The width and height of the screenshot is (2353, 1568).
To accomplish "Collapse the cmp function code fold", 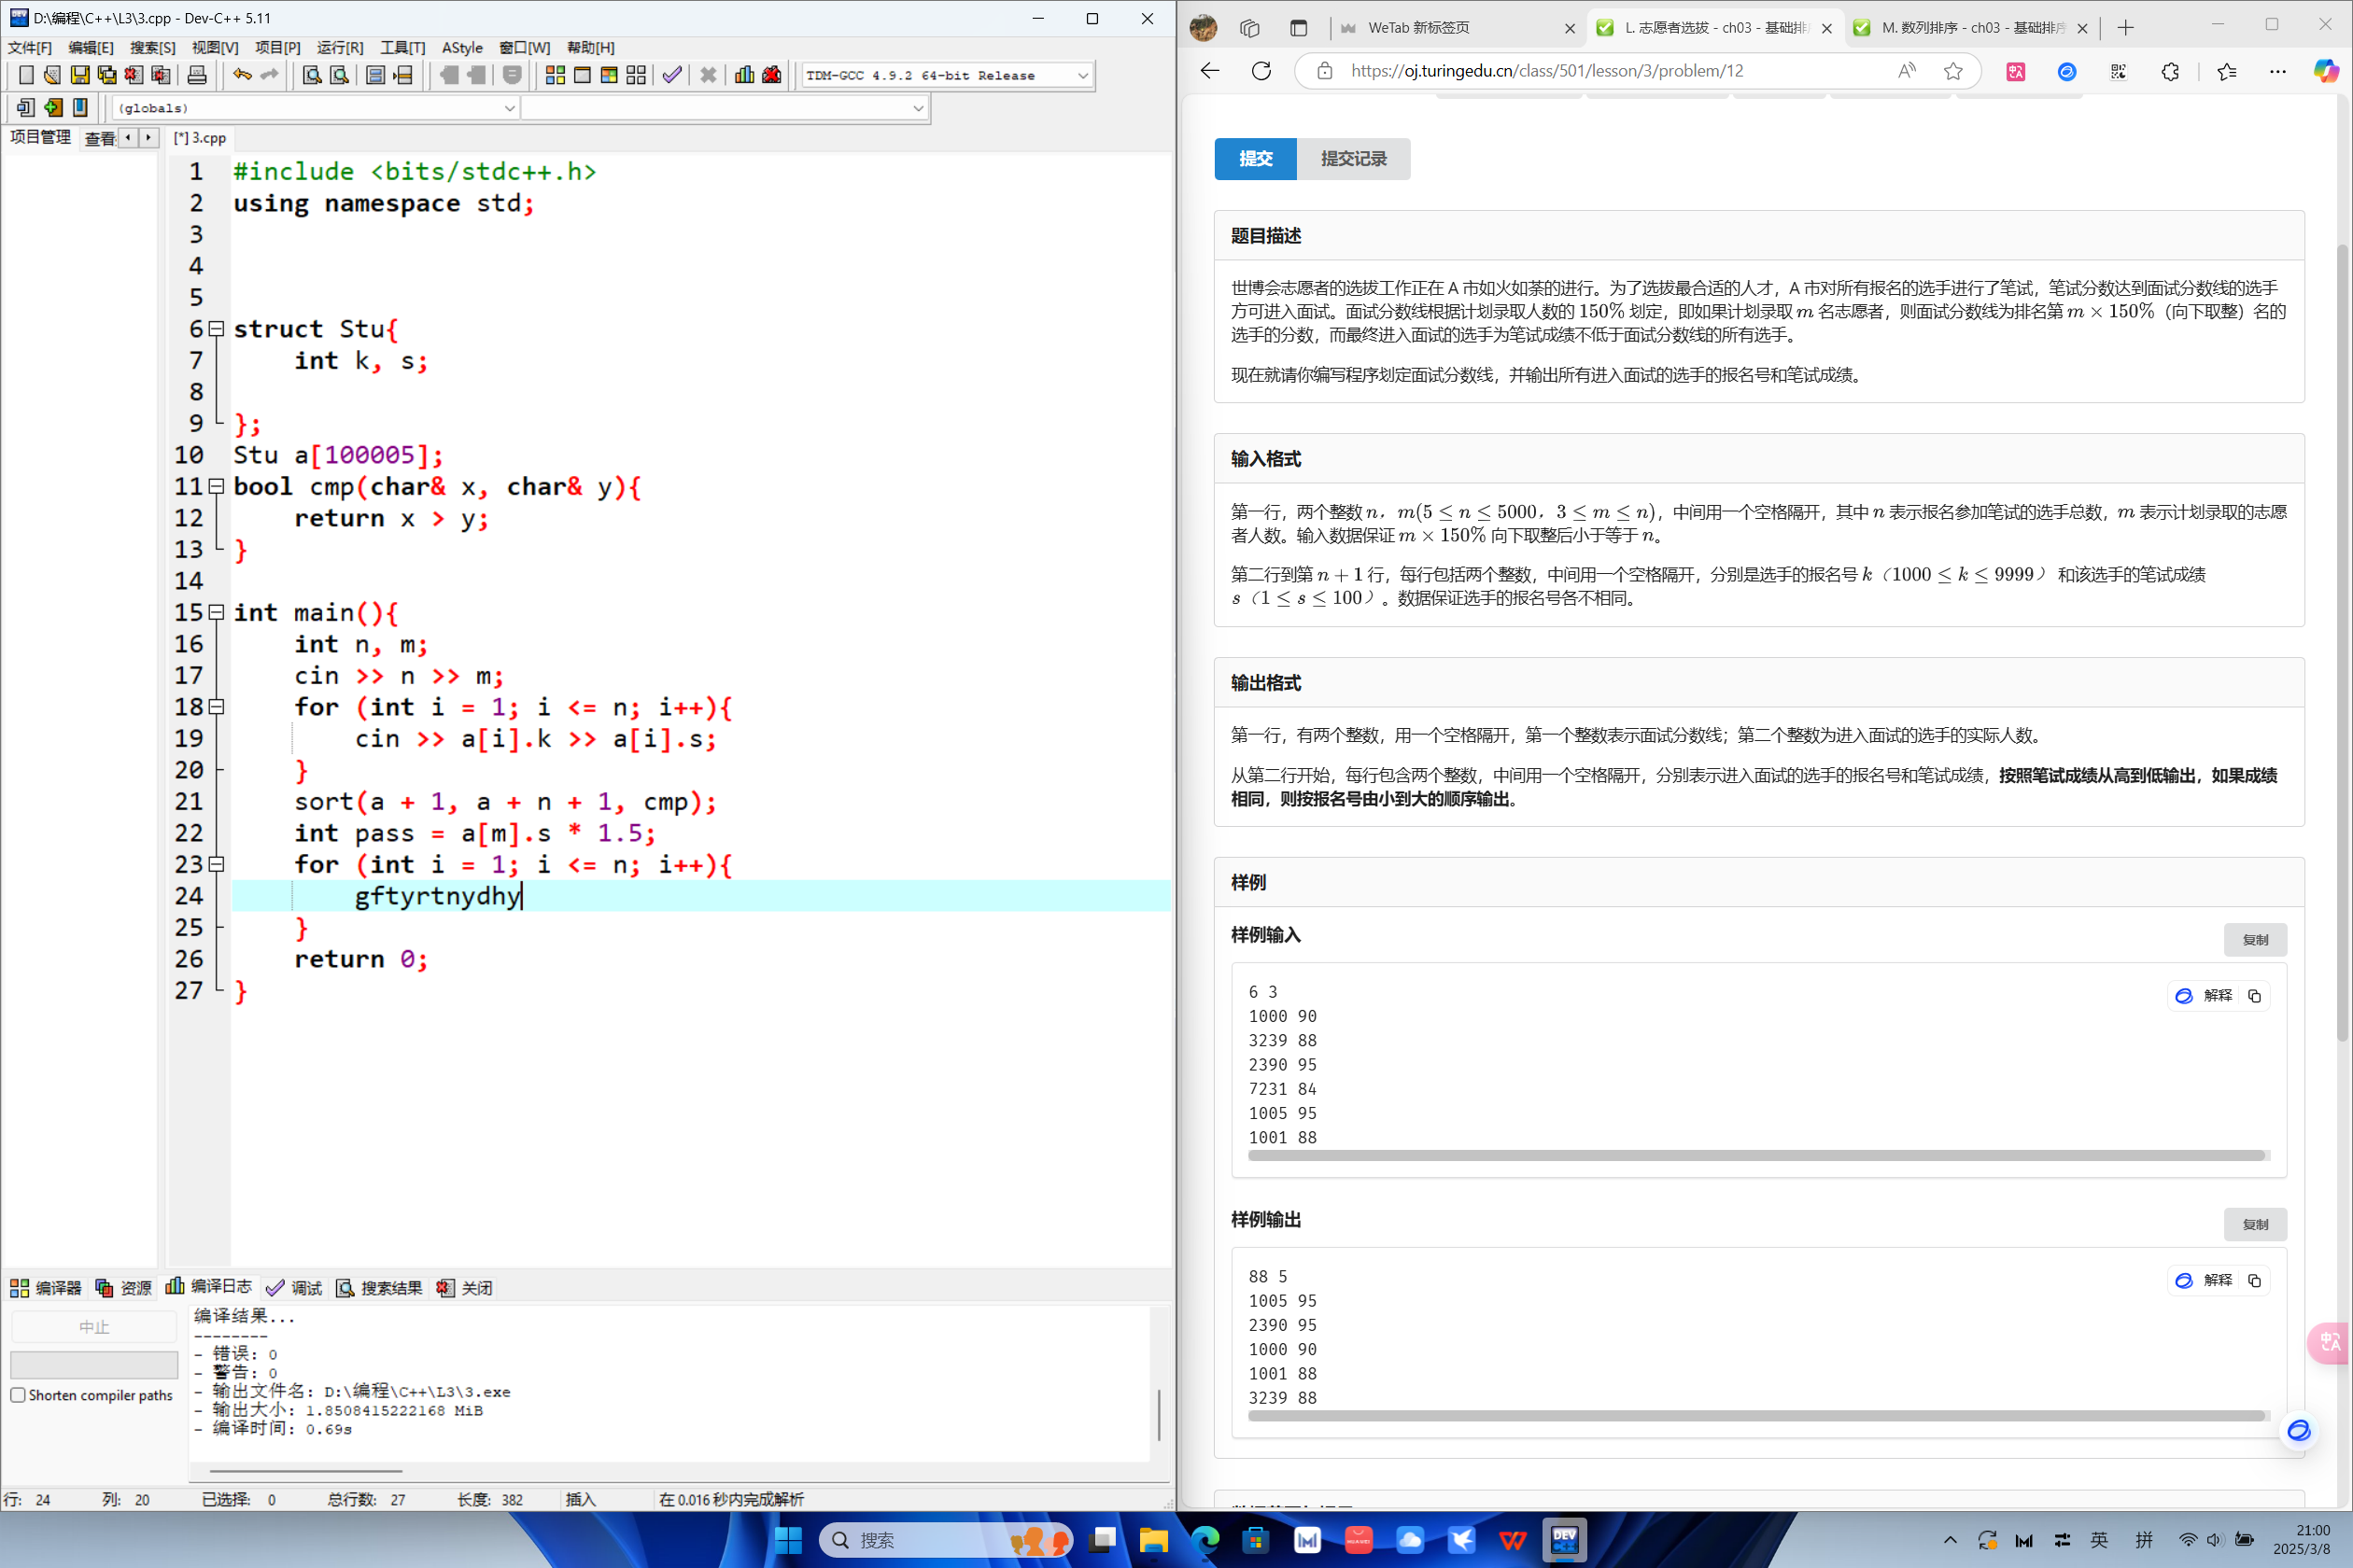I will [x=215, y=487].
